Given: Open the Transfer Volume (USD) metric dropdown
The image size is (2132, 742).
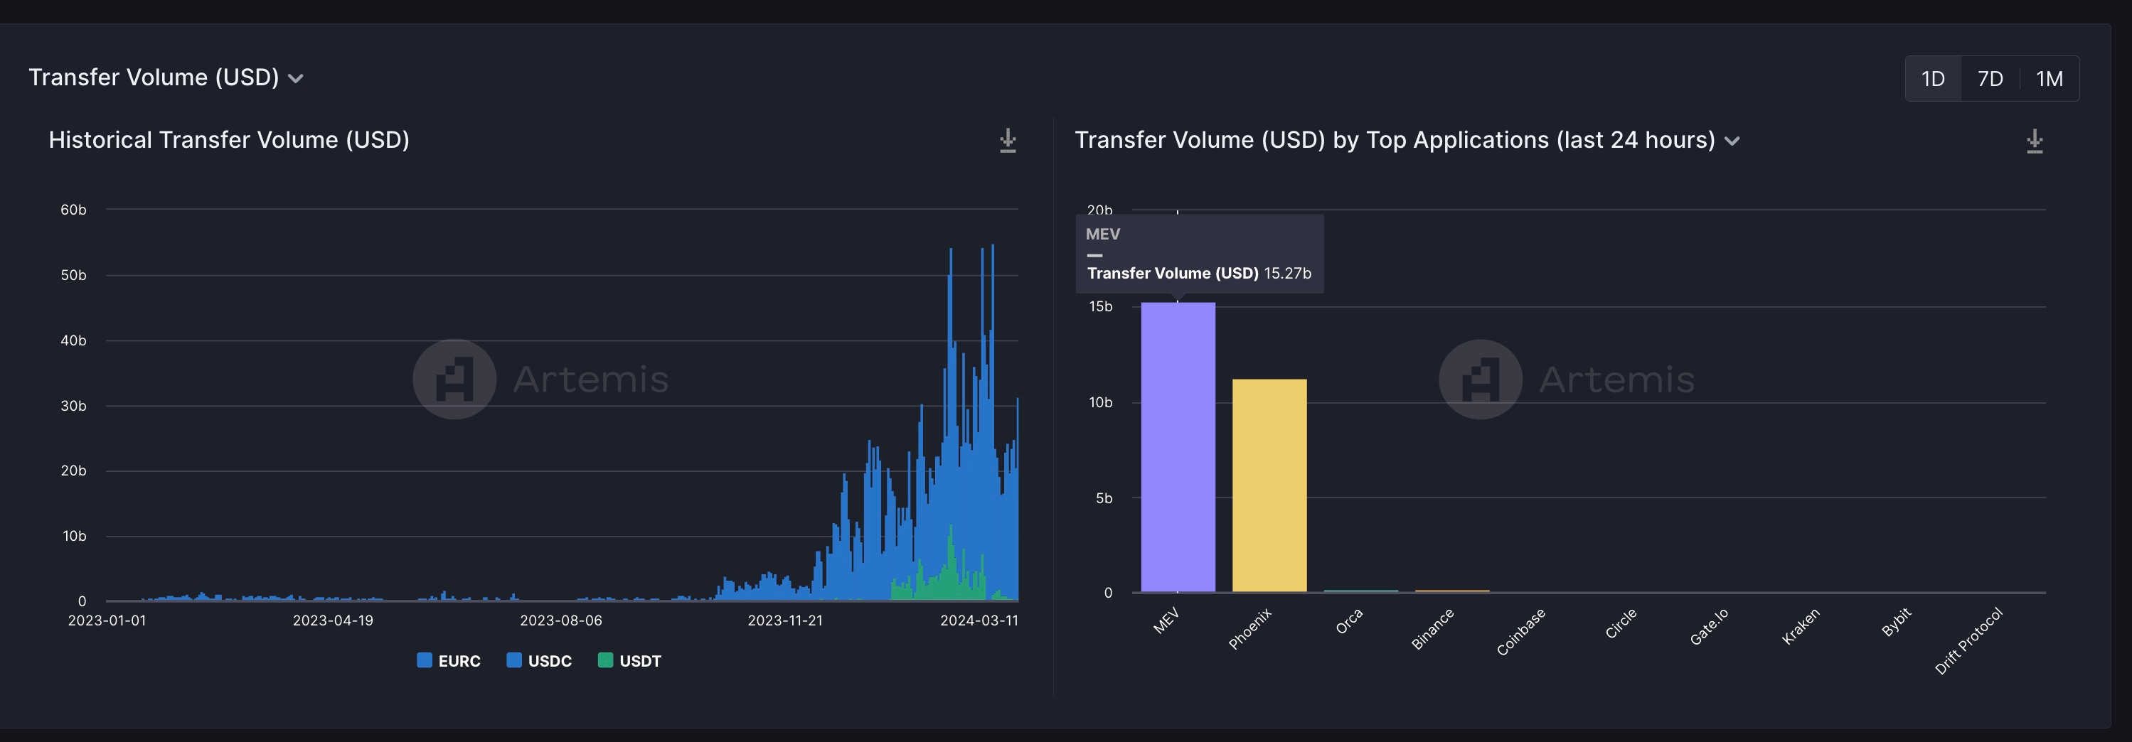Looking at the screenshot, I should click(x=166, y=77).
